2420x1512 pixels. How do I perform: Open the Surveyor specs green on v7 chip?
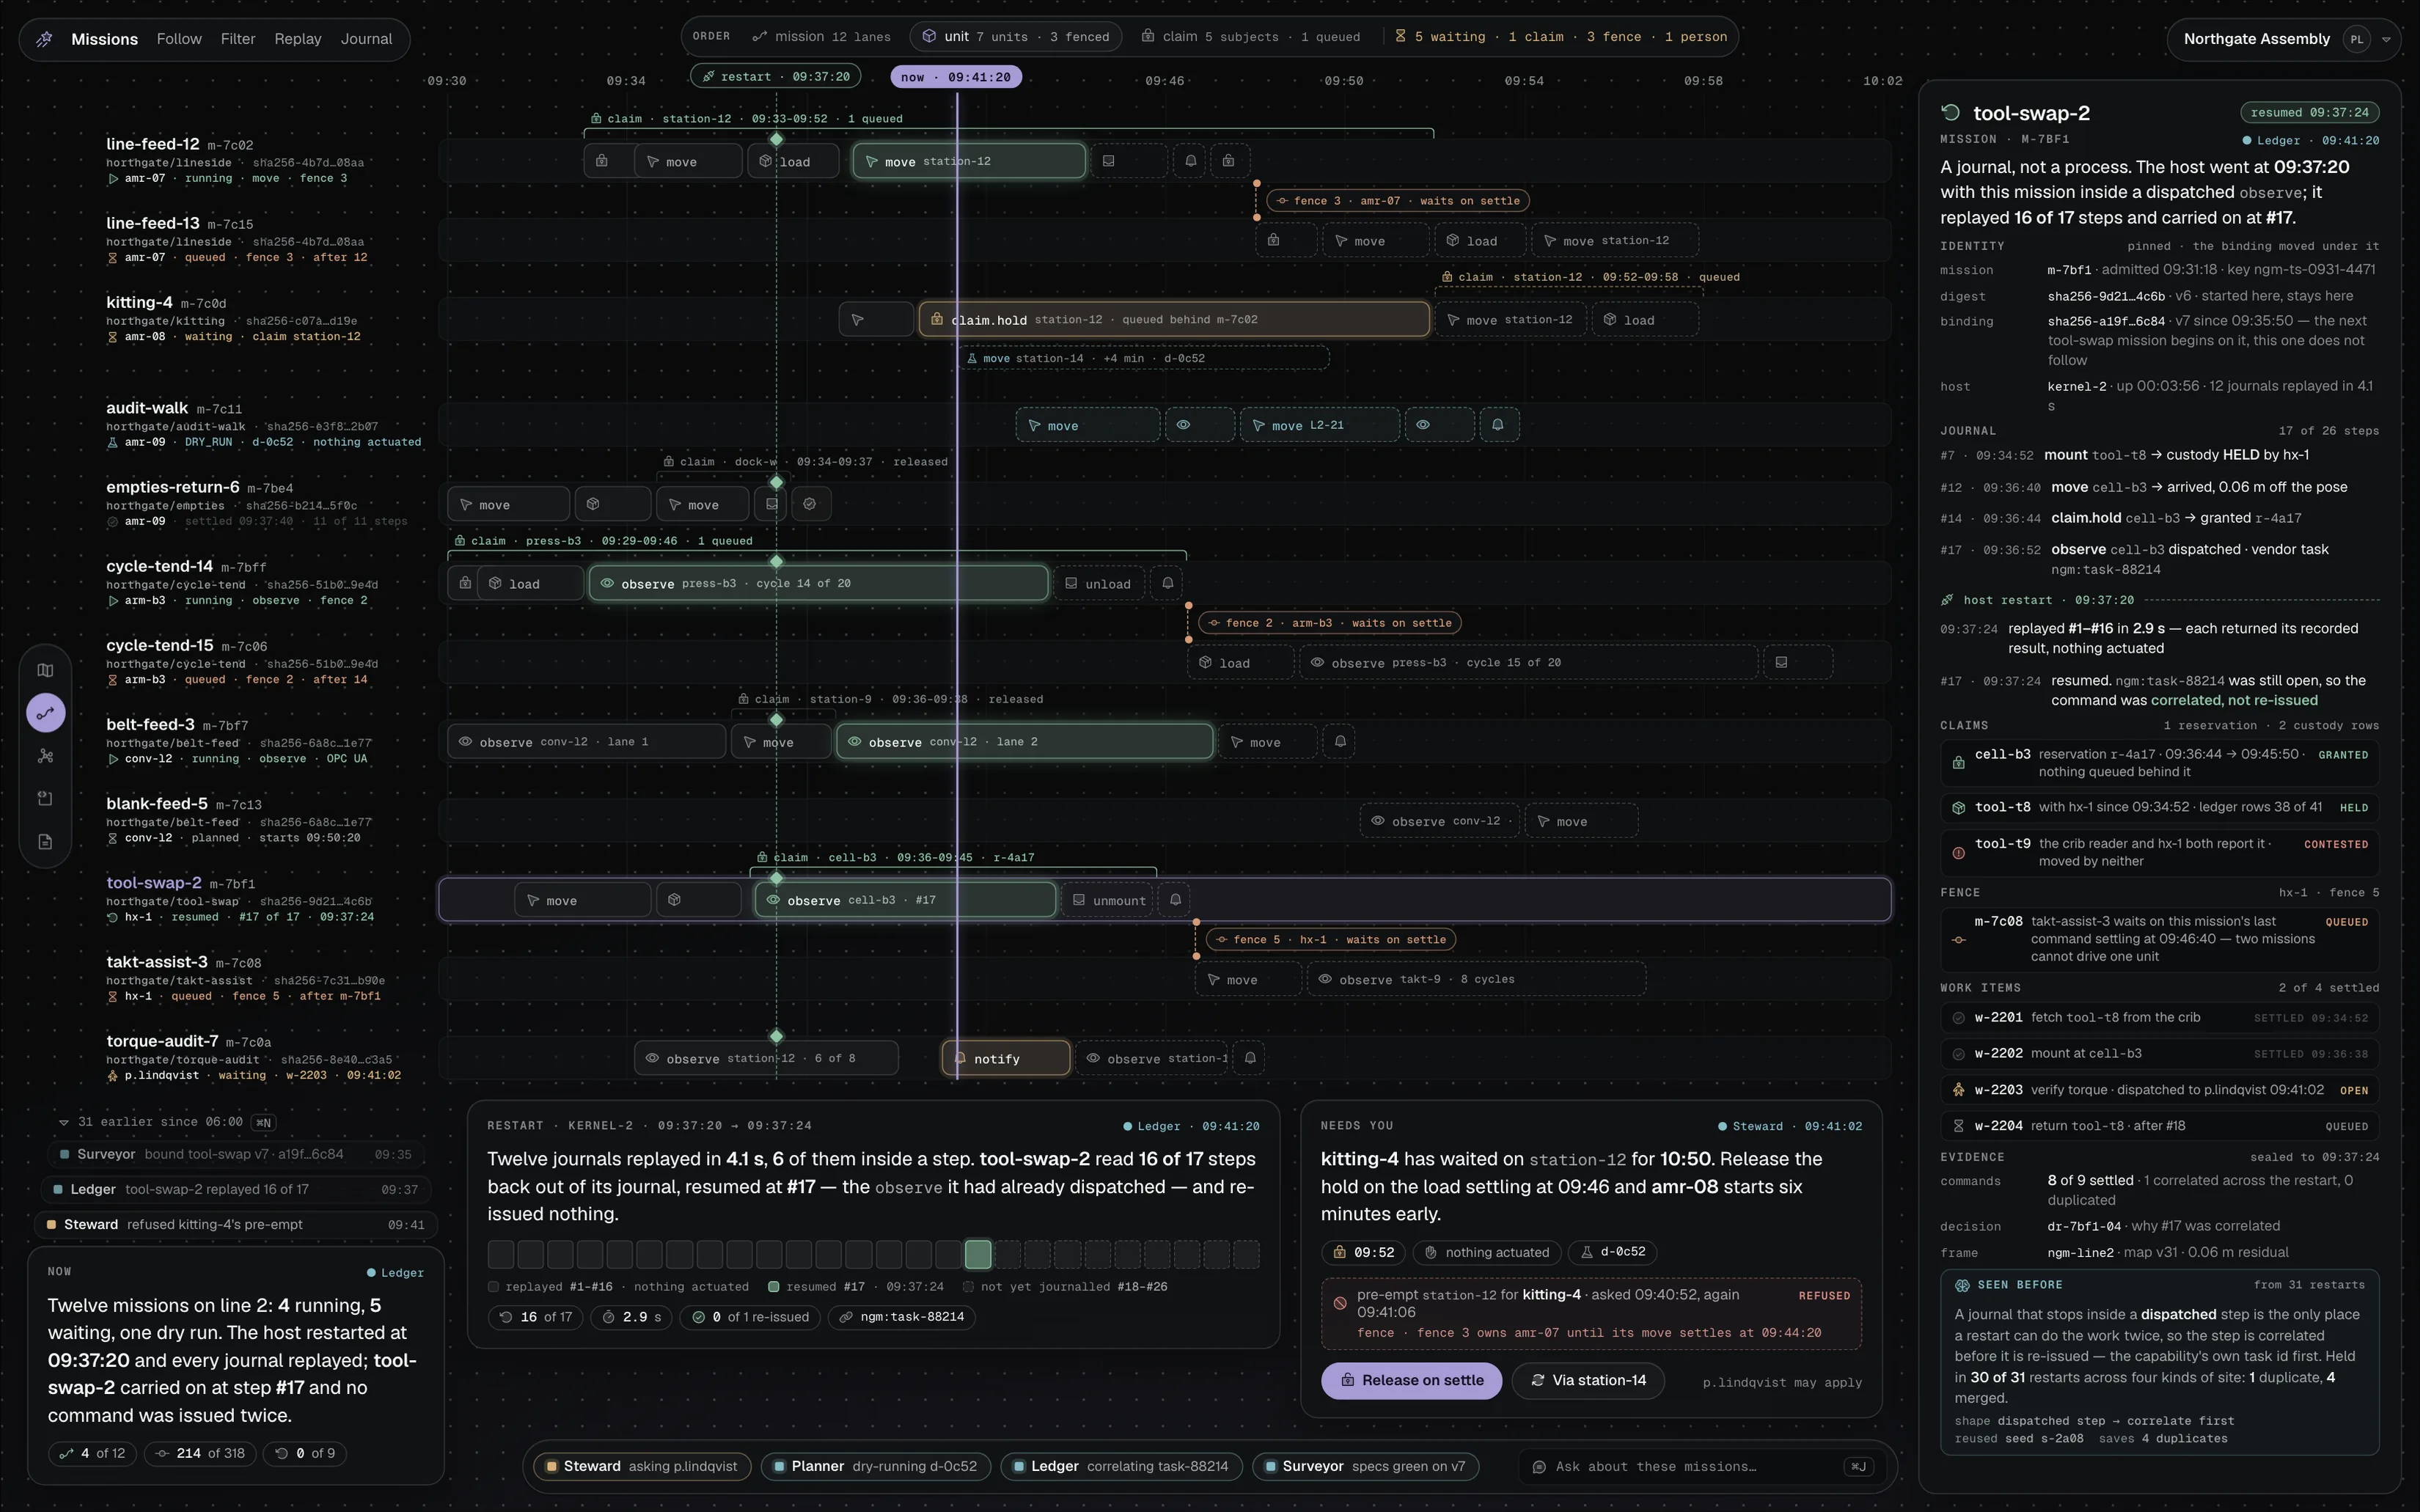click(x=1365, y=1467)
